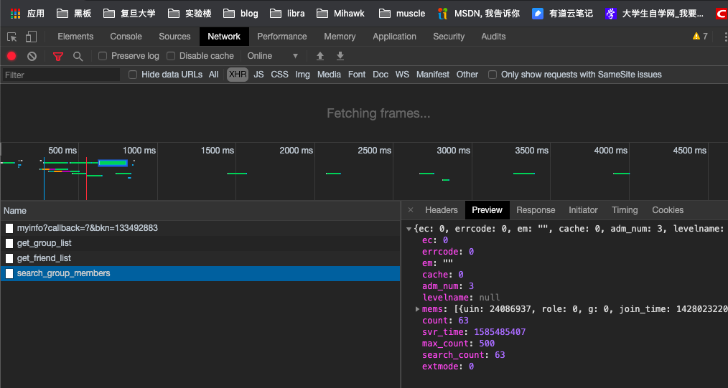Tick the Hide data URLs checkbox
Screen dimensions: 728x388
133,75
